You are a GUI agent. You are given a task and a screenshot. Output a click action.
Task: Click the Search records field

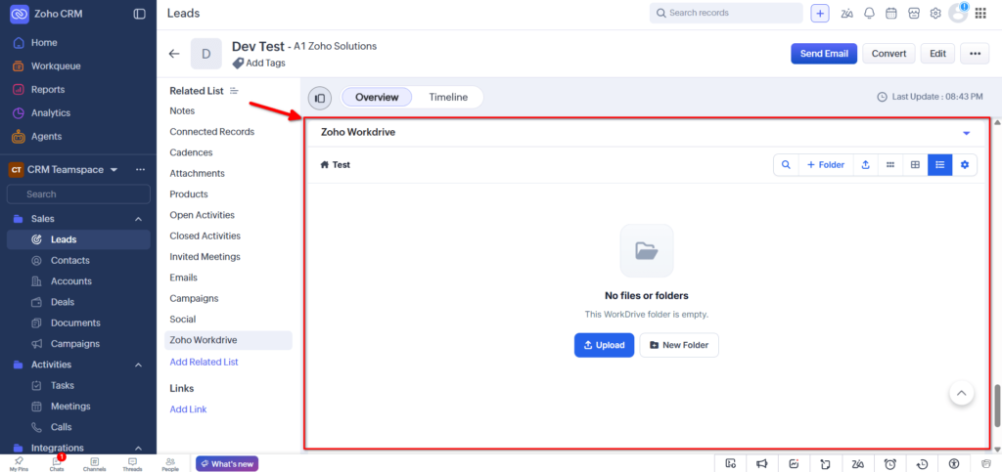(x=726, y=13)
